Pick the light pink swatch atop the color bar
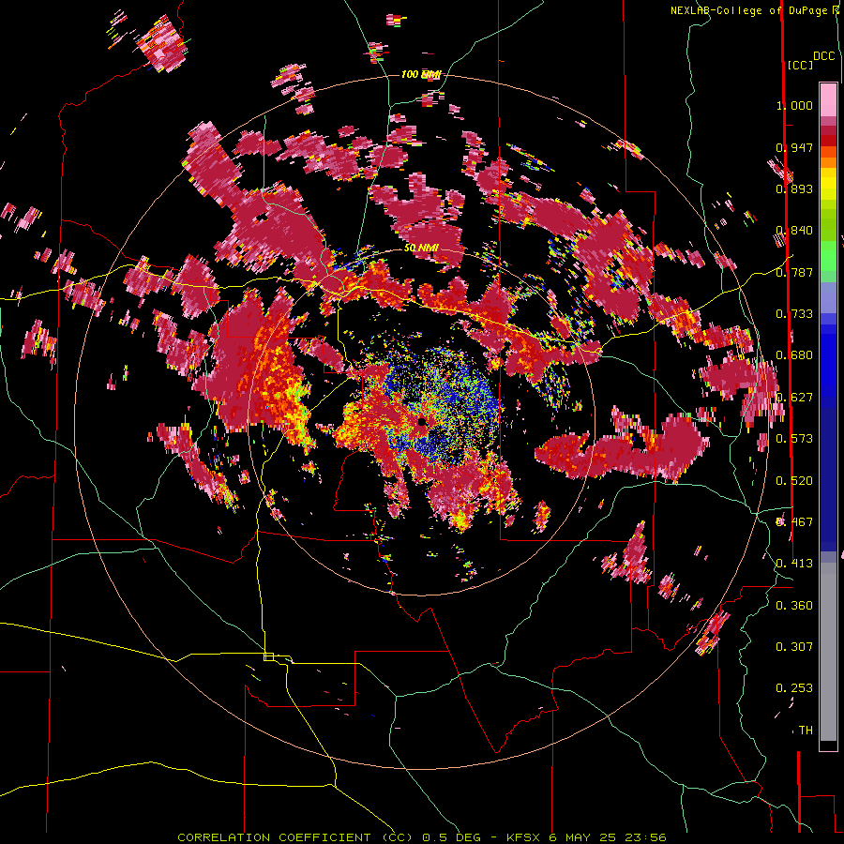The height and width of the screenshot is (844, 844). [x=828, y=99]
